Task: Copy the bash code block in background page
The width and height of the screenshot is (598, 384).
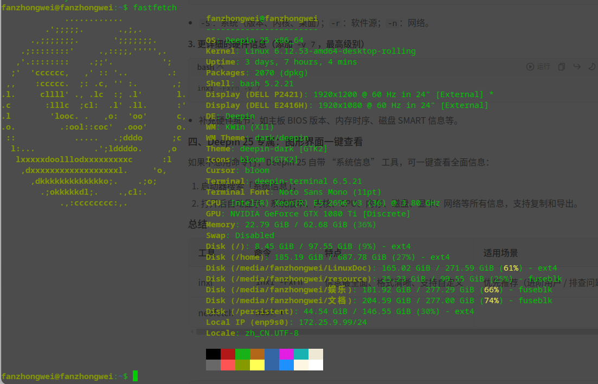Action: point(561,67)
